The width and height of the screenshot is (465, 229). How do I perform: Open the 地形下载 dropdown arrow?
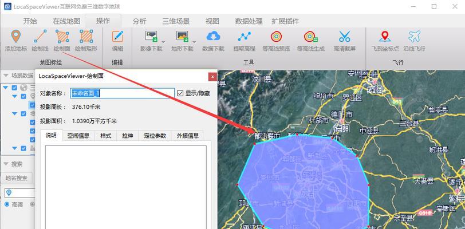click(x=195, y=42)
